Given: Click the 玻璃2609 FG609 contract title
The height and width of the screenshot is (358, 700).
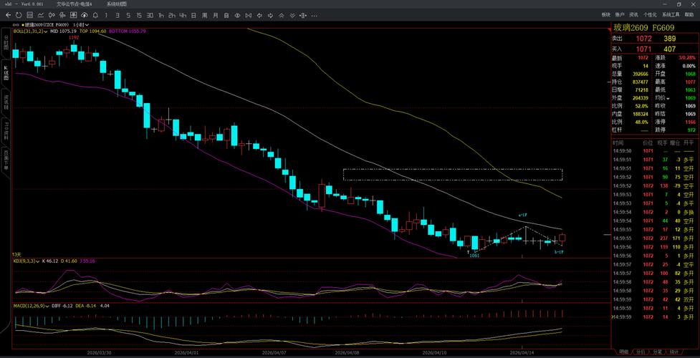Looking at the screenshot, I should pyautogui.click(x=643, y=28).
